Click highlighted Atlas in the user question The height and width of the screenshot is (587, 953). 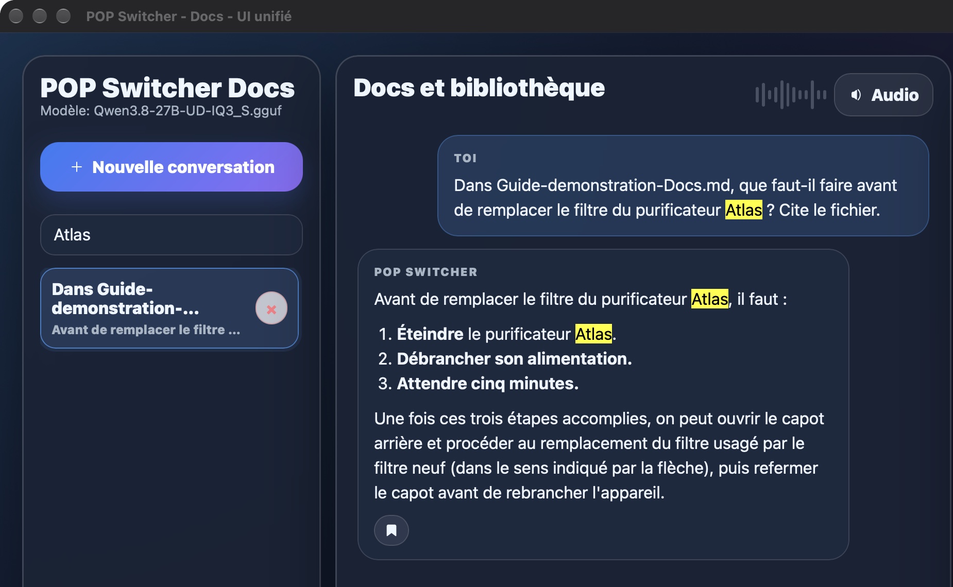744,210
